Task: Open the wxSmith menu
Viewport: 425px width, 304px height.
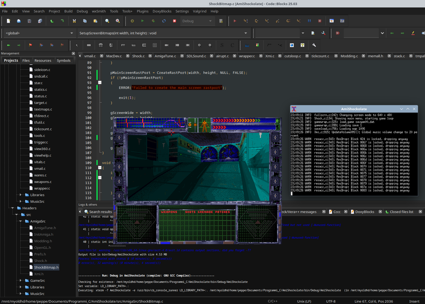Action: (x=99, y=11)
